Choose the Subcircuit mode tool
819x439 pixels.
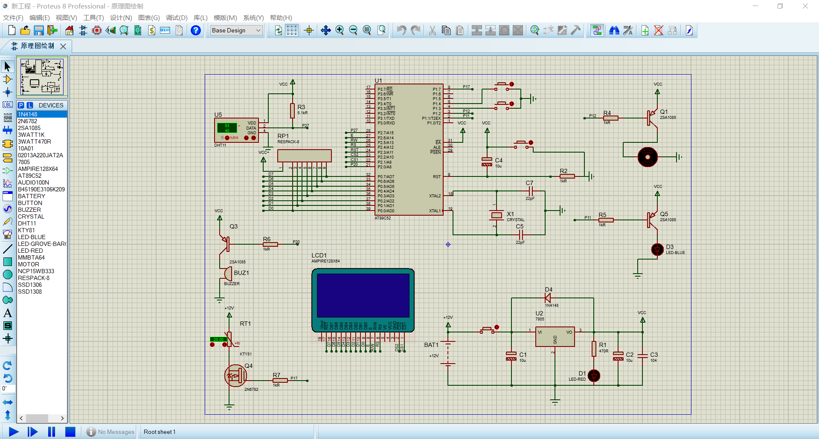coord(8,144)
